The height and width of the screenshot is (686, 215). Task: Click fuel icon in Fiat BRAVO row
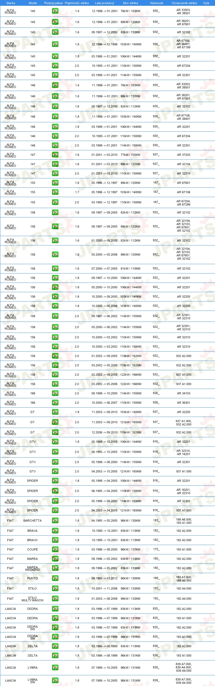click(x=55, y=540)
